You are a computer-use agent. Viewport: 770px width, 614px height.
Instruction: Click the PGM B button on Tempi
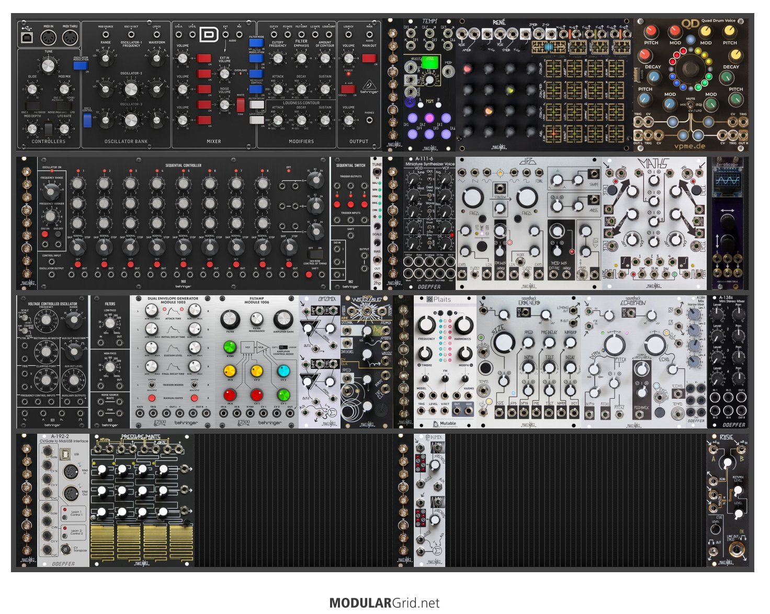point(439,106)
